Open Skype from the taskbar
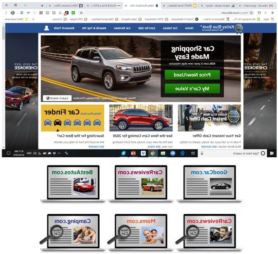 123,153
